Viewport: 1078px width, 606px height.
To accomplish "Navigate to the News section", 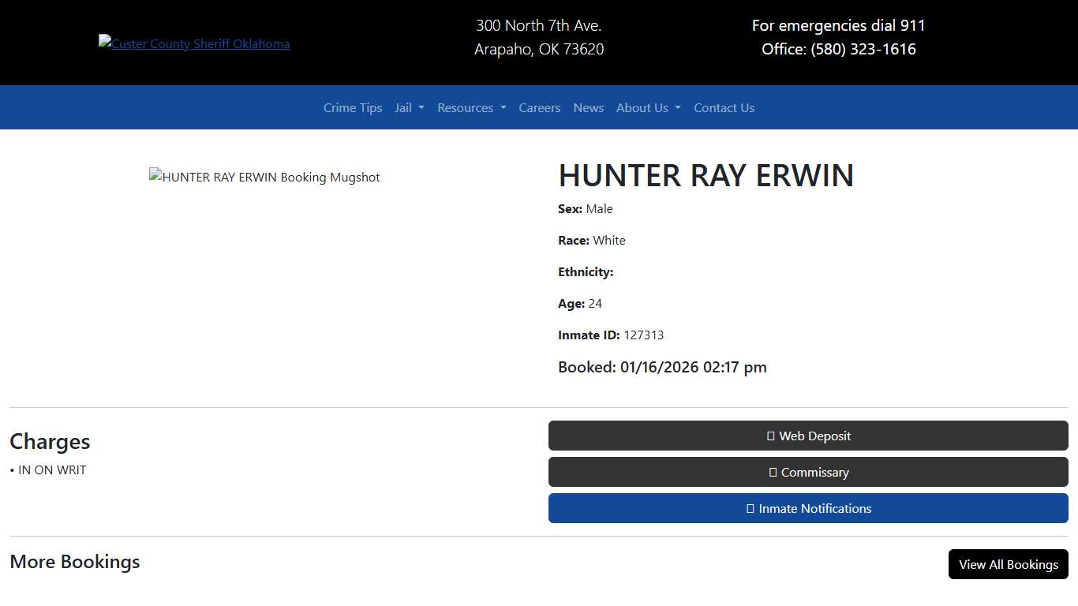I will point(588,107).
